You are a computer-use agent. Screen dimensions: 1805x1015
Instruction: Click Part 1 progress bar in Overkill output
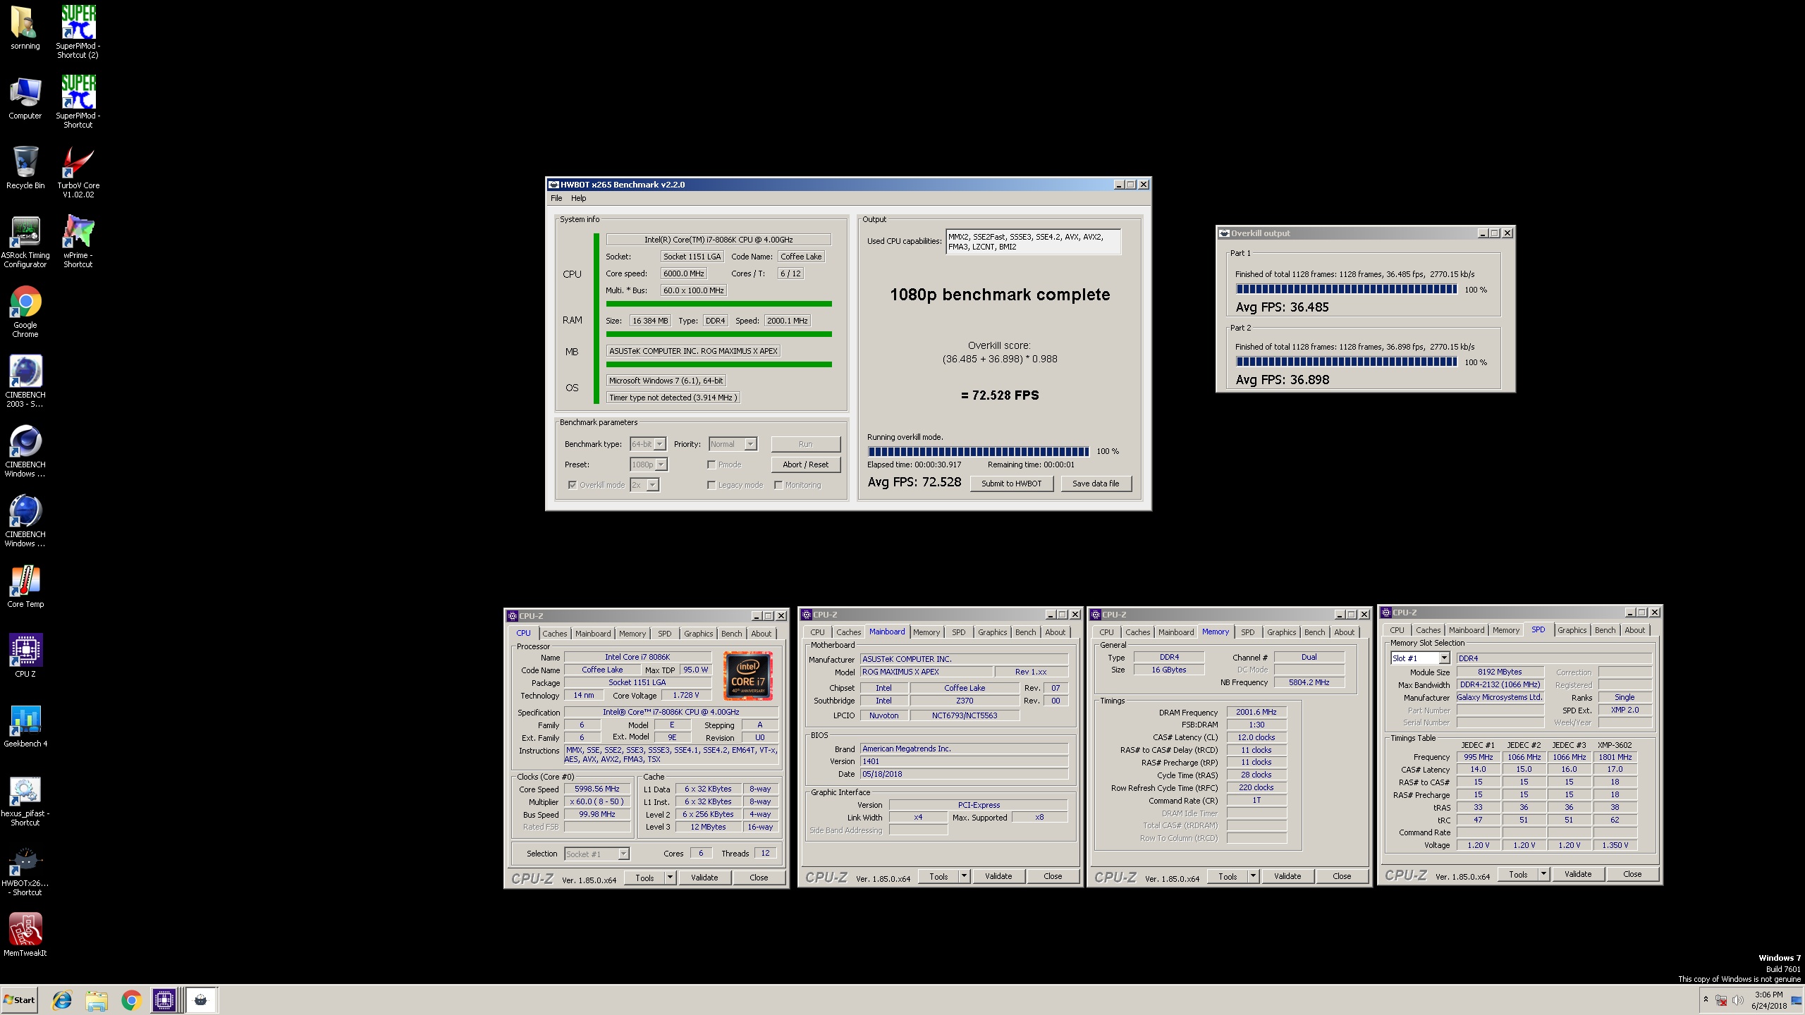click(x=1347, y=289)
